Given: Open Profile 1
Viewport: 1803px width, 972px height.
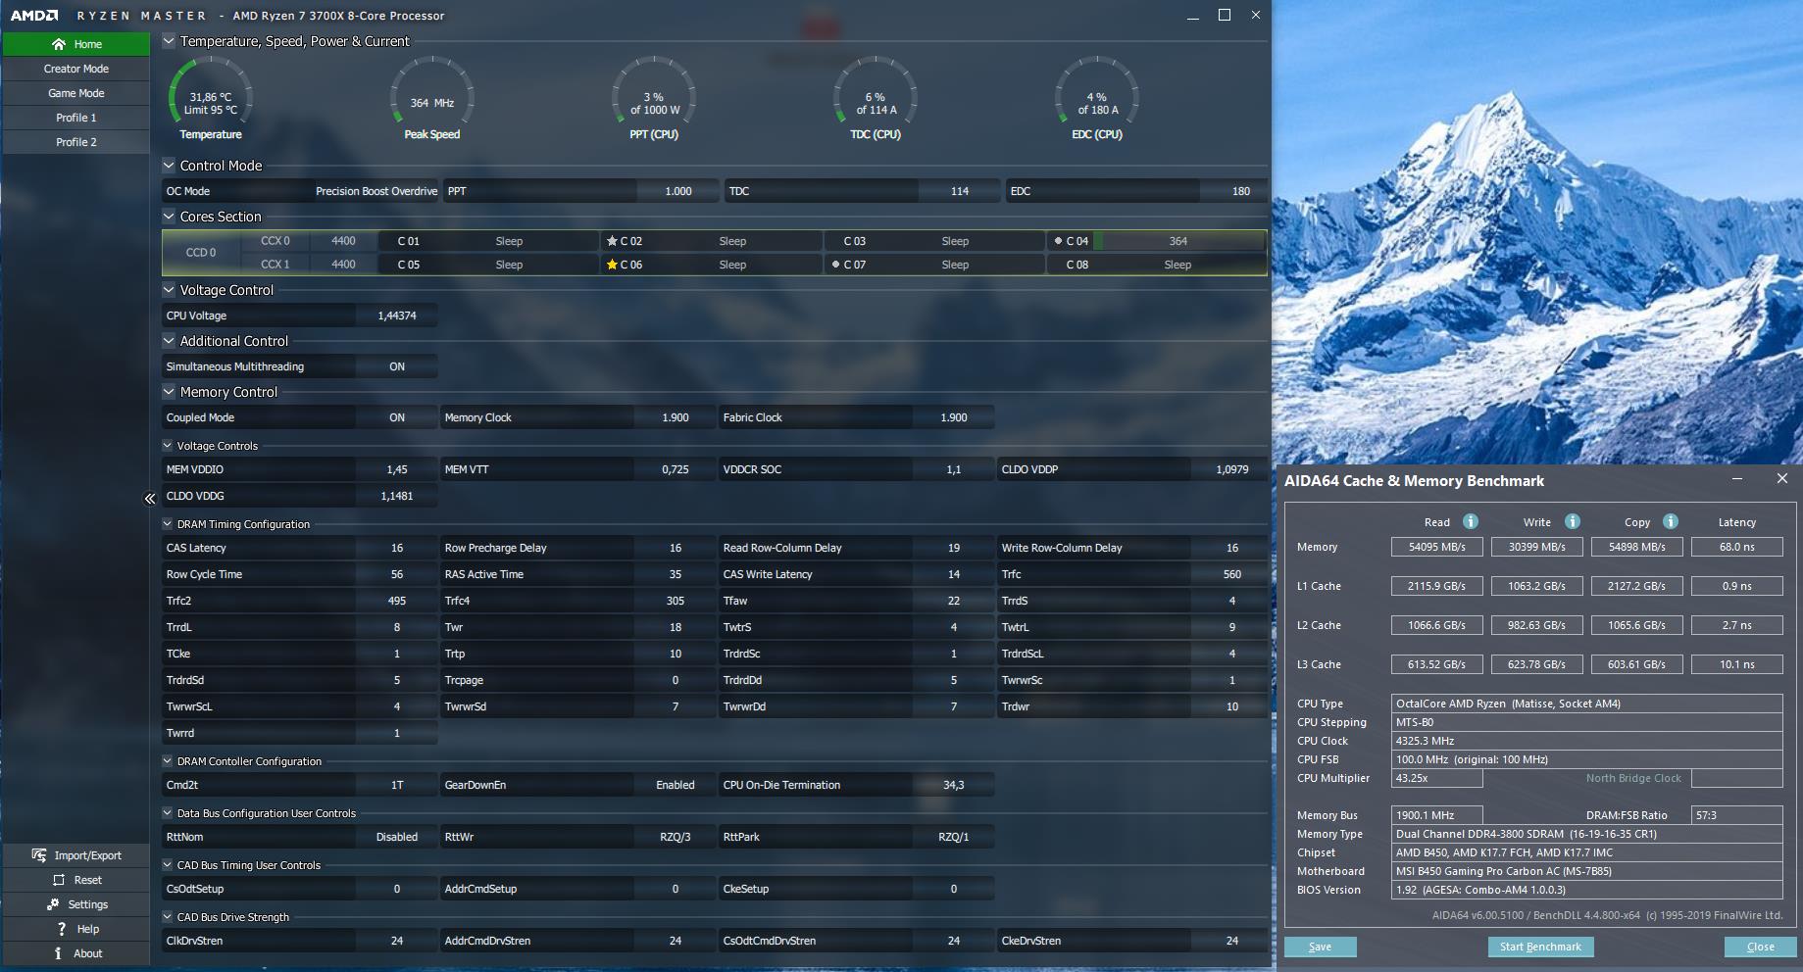Looking at the screenshot, I should pos(75,118).
